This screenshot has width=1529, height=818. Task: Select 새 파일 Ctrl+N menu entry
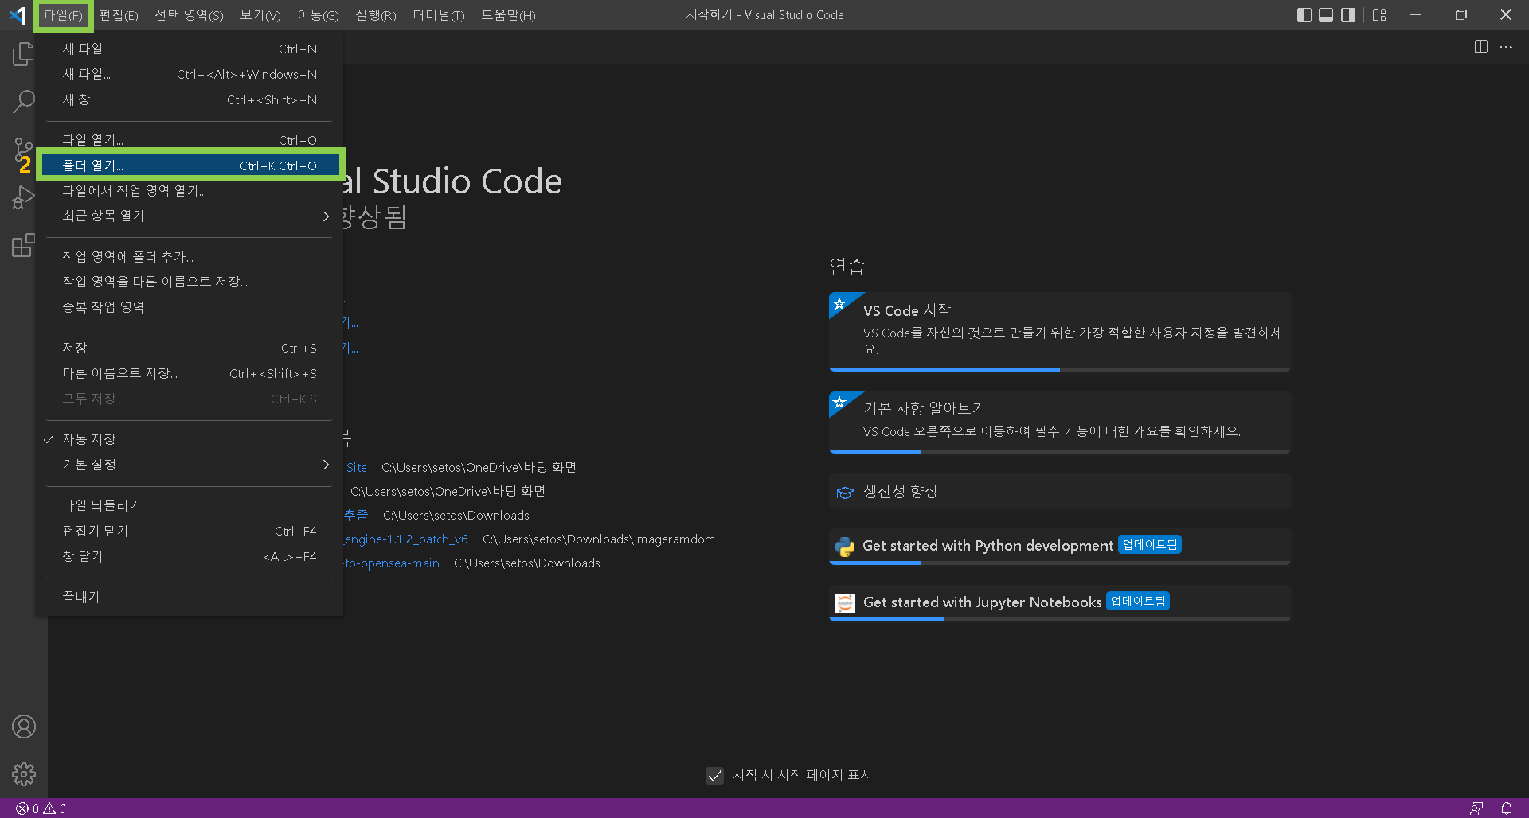(x=189, y=49)
